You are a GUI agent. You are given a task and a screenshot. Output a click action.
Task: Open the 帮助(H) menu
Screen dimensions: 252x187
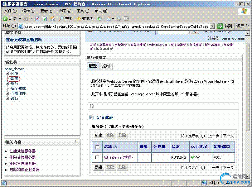(101, 11)
